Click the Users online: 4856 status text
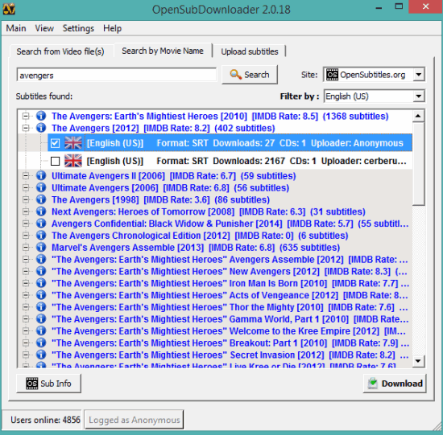The width and height of the screenshot is (443, 435). point(45,420)
